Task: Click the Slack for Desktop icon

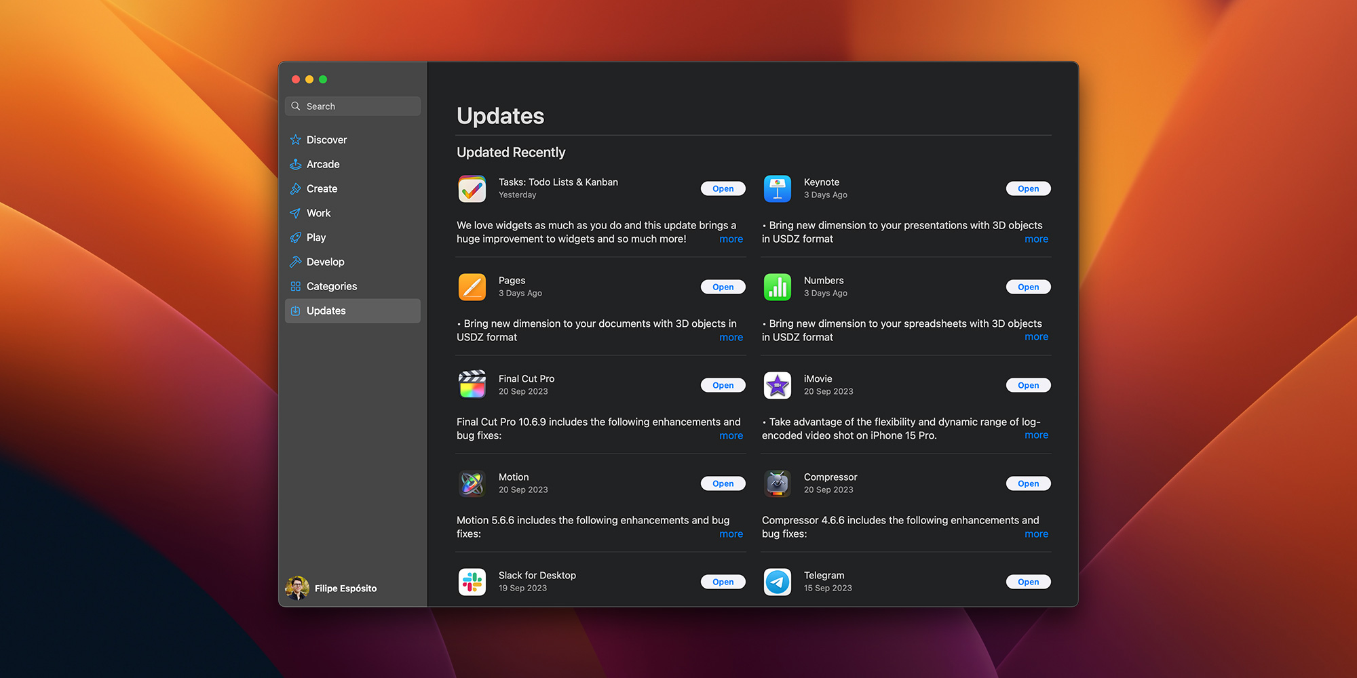Action: 472,582
